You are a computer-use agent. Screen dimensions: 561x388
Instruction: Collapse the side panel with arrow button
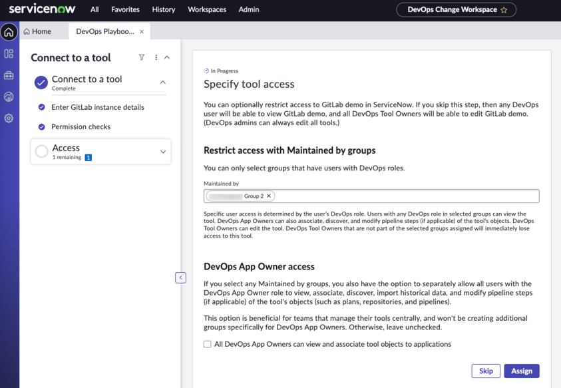(x=181, y=278)
